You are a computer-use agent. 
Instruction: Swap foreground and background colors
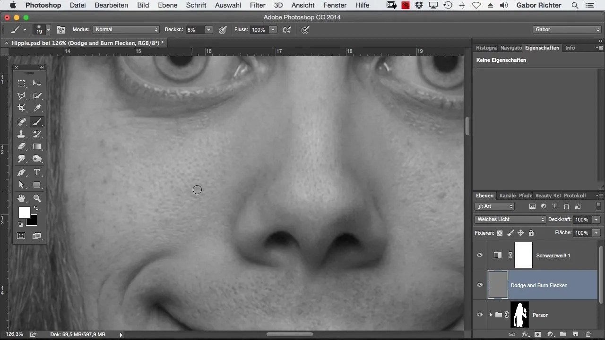click(x=35, y=208)
